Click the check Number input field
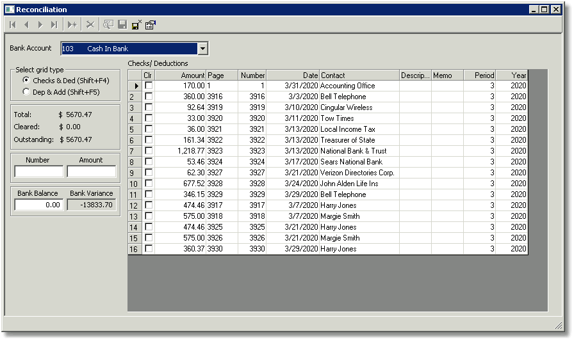Viewport: 574px width, 341px height. (x=39, y=171)
